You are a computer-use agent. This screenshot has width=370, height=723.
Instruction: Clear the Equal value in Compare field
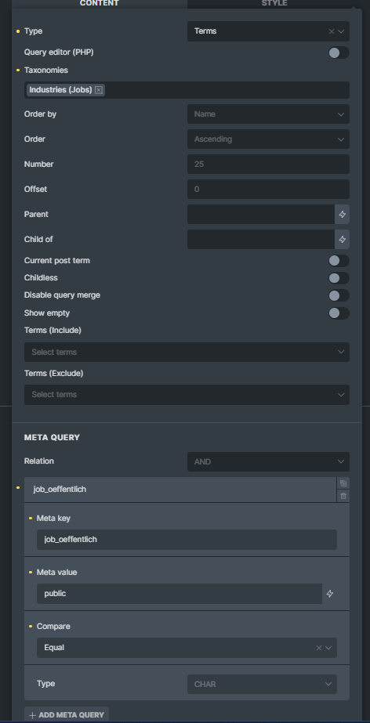(319, 648)
